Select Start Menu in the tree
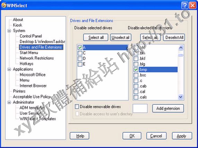 pyautogui.click(x=29, y=53)
